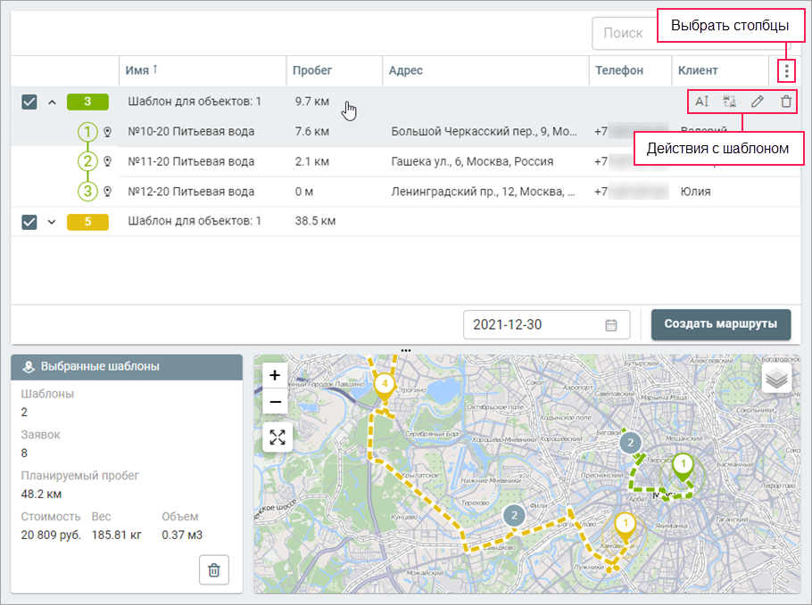The width and height of the screenshot is (812, 605).
Task: Click the pencil edit template icon
Action: (x=758, y=102)
